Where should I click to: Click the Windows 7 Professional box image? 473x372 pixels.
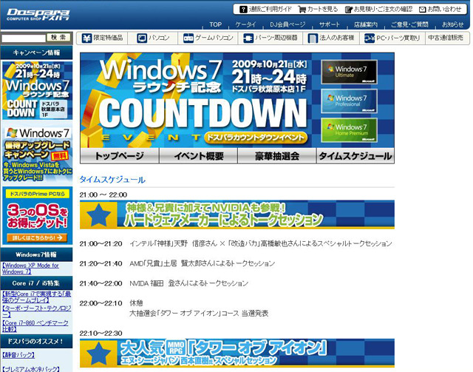coord(349,101)
